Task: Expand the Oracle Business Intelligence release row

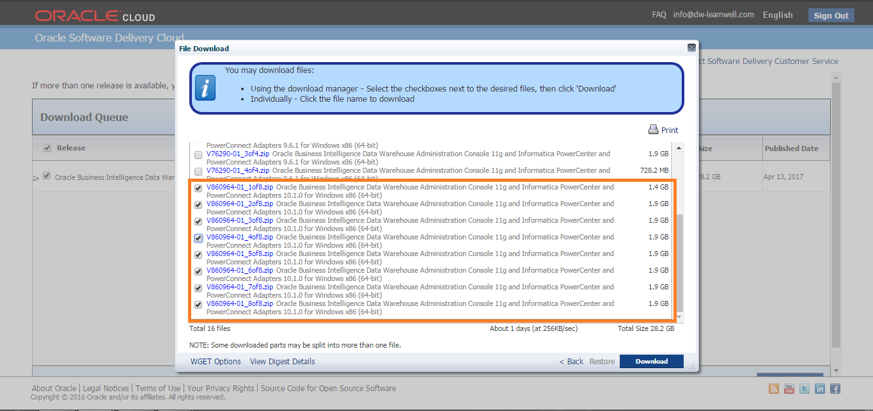Action: click(36, 178)
